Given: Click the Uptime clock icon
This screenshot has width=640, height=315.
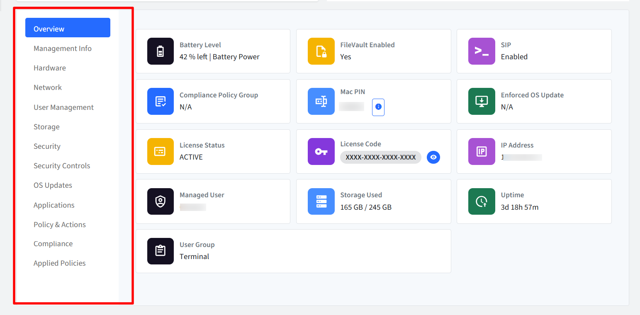Looking at the screenshot, I should point(482,201).
